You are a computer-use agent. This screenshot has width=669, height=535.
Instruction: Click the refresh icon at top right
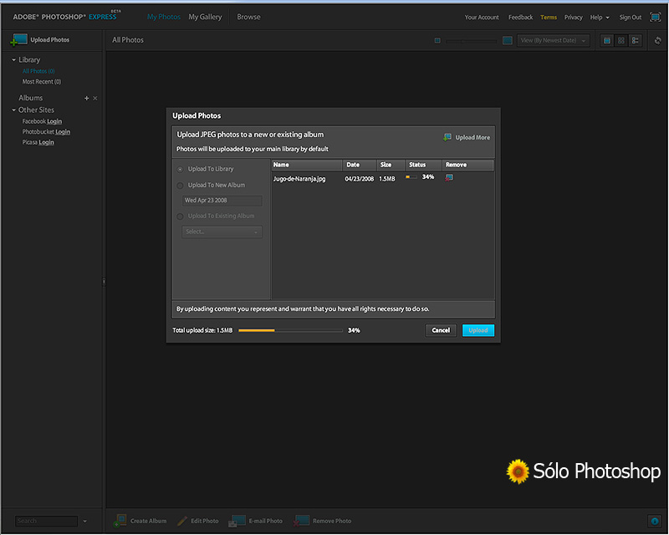(x=658, y=40)
